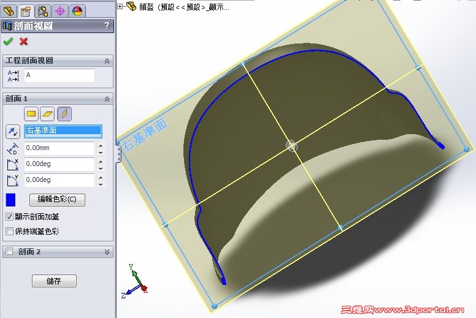The height and width of the screenshot is (318, 476).
Task: Enable the 剖面 2 checkbox
Action: (9, 251)
